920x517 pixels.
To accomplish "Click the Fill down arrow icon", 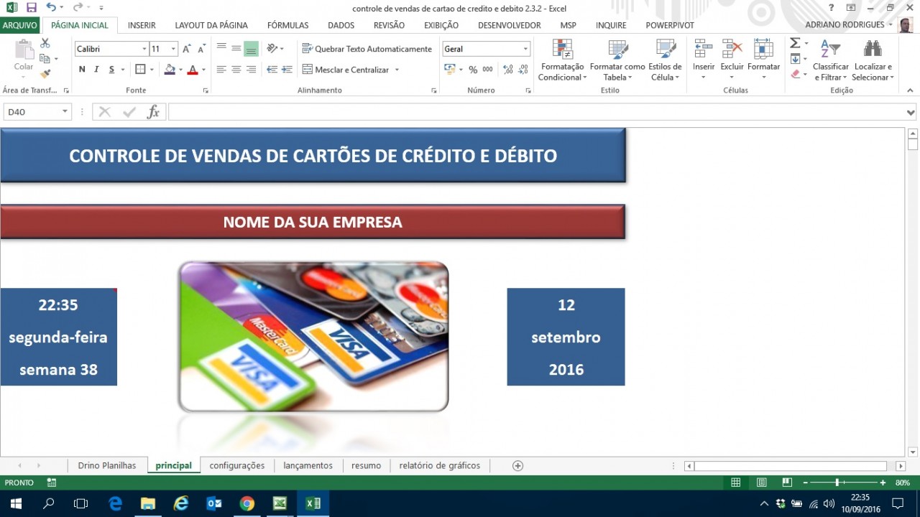I will point(795,59).
